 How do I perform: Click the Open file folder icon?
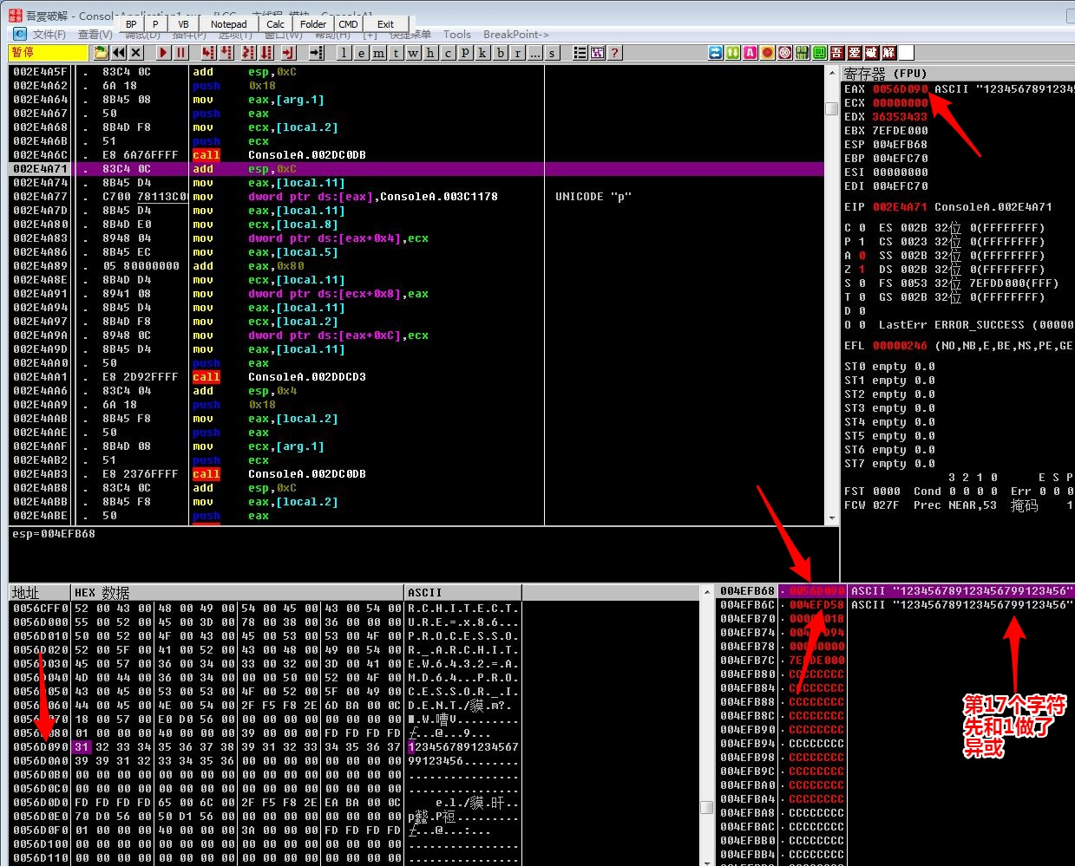(101, 53)
